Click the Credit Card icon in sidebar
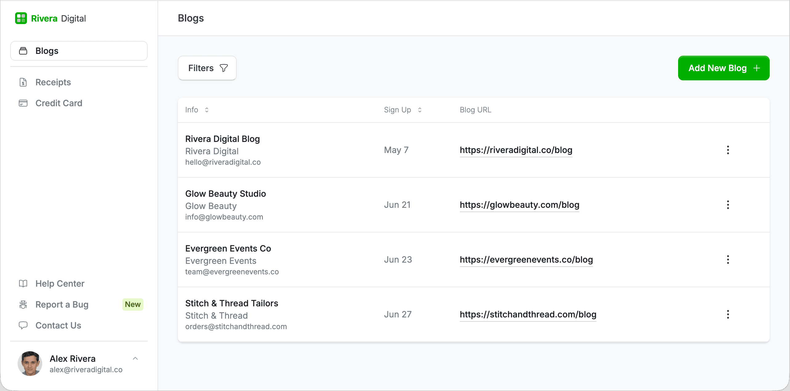Viewport: 790px width, 391px height. [23, 103]
